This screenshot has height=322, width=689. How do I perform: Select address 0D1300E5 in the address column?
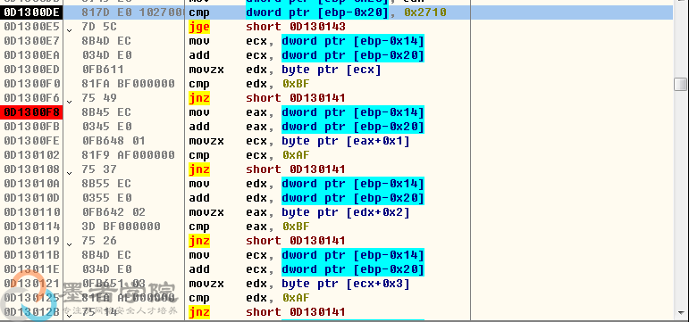click(x=31, y=27)
